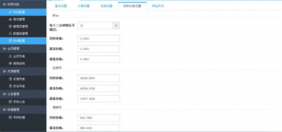Collapse the 会员管理 section chevron

[42, 48]
